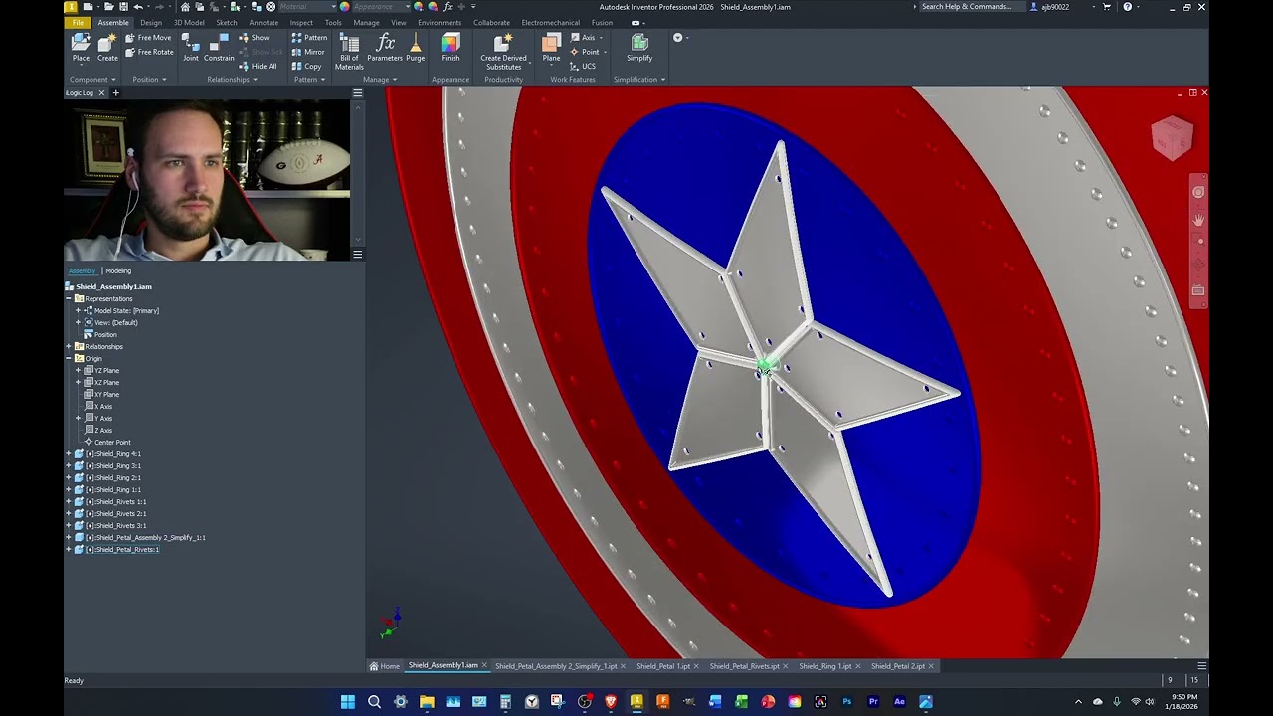Viewport: 1273px width, 716px height.
Task: Open Windows Start menu
Action: click(348, 702)
